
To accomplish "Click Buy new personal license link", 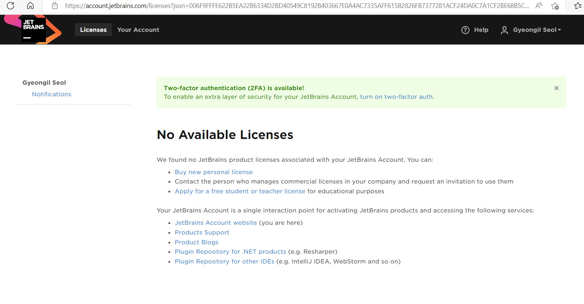I will 214,172.
